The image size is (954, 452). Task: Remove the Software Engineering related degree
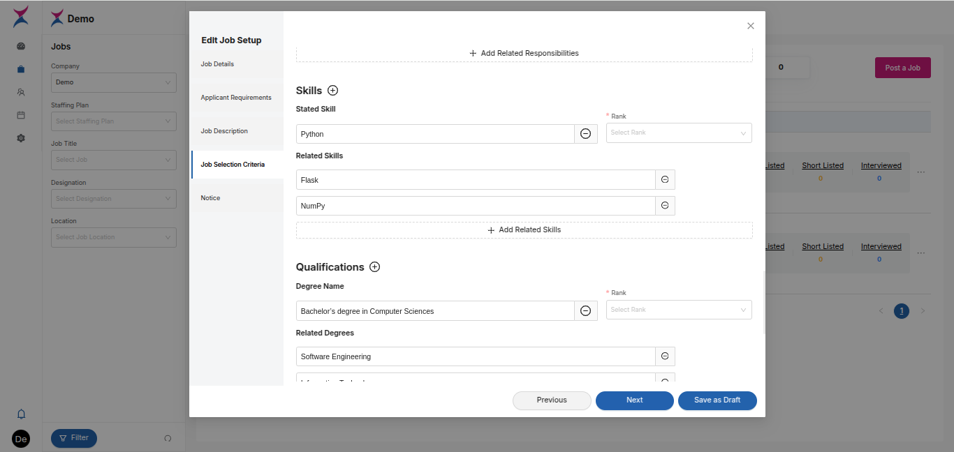click(665, 356)
